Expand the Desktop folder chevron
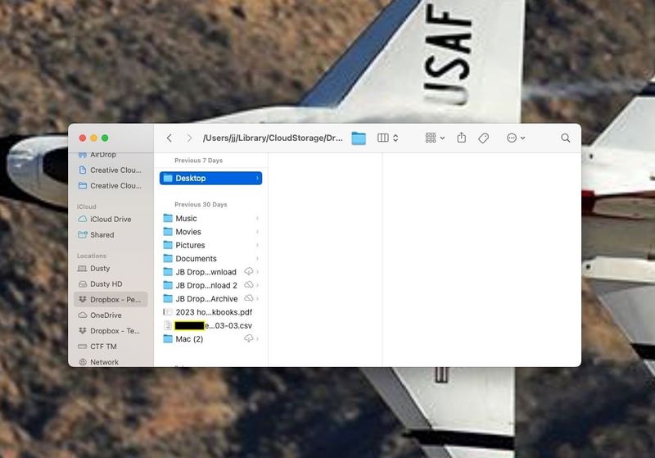 click(257, 179)
